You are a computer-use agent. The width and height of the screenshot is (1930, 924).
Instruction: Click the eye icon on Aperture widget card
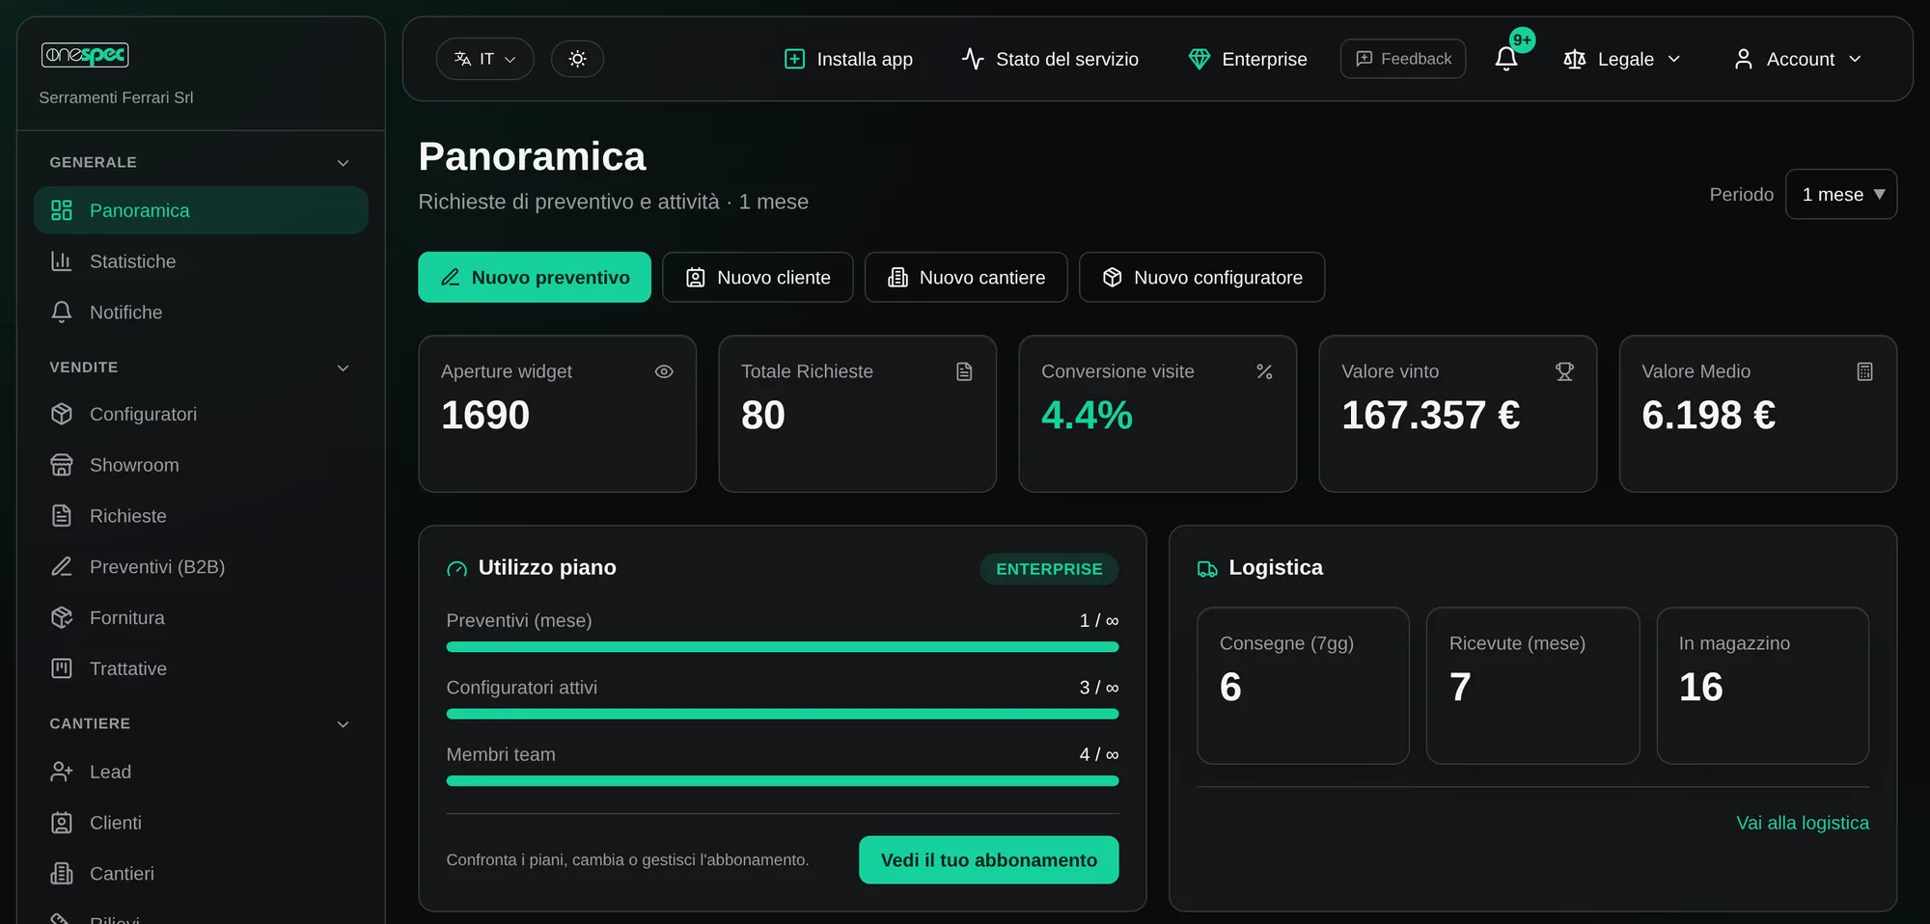point(664,371)
